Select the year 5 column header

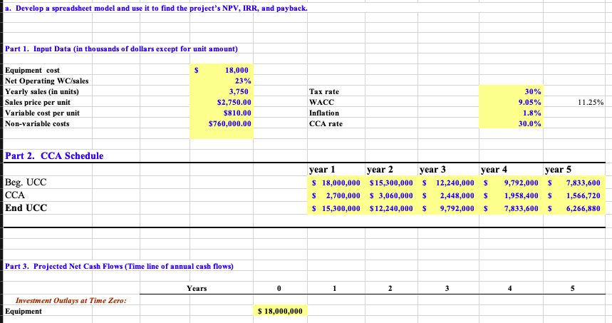pyautogui.click(x=558, y=170)
